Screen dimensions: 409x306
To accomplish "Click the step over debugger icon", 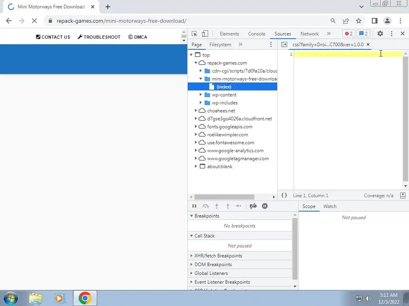I will [206, 206].
